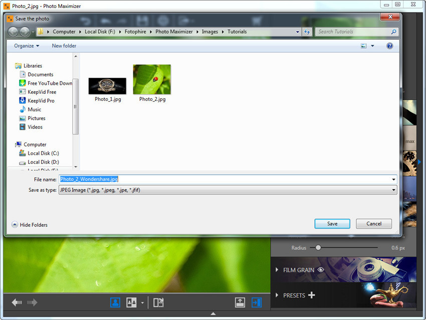Click the Radius slider handle
This screenshot has height=320, width=426.
click(318, 248)
